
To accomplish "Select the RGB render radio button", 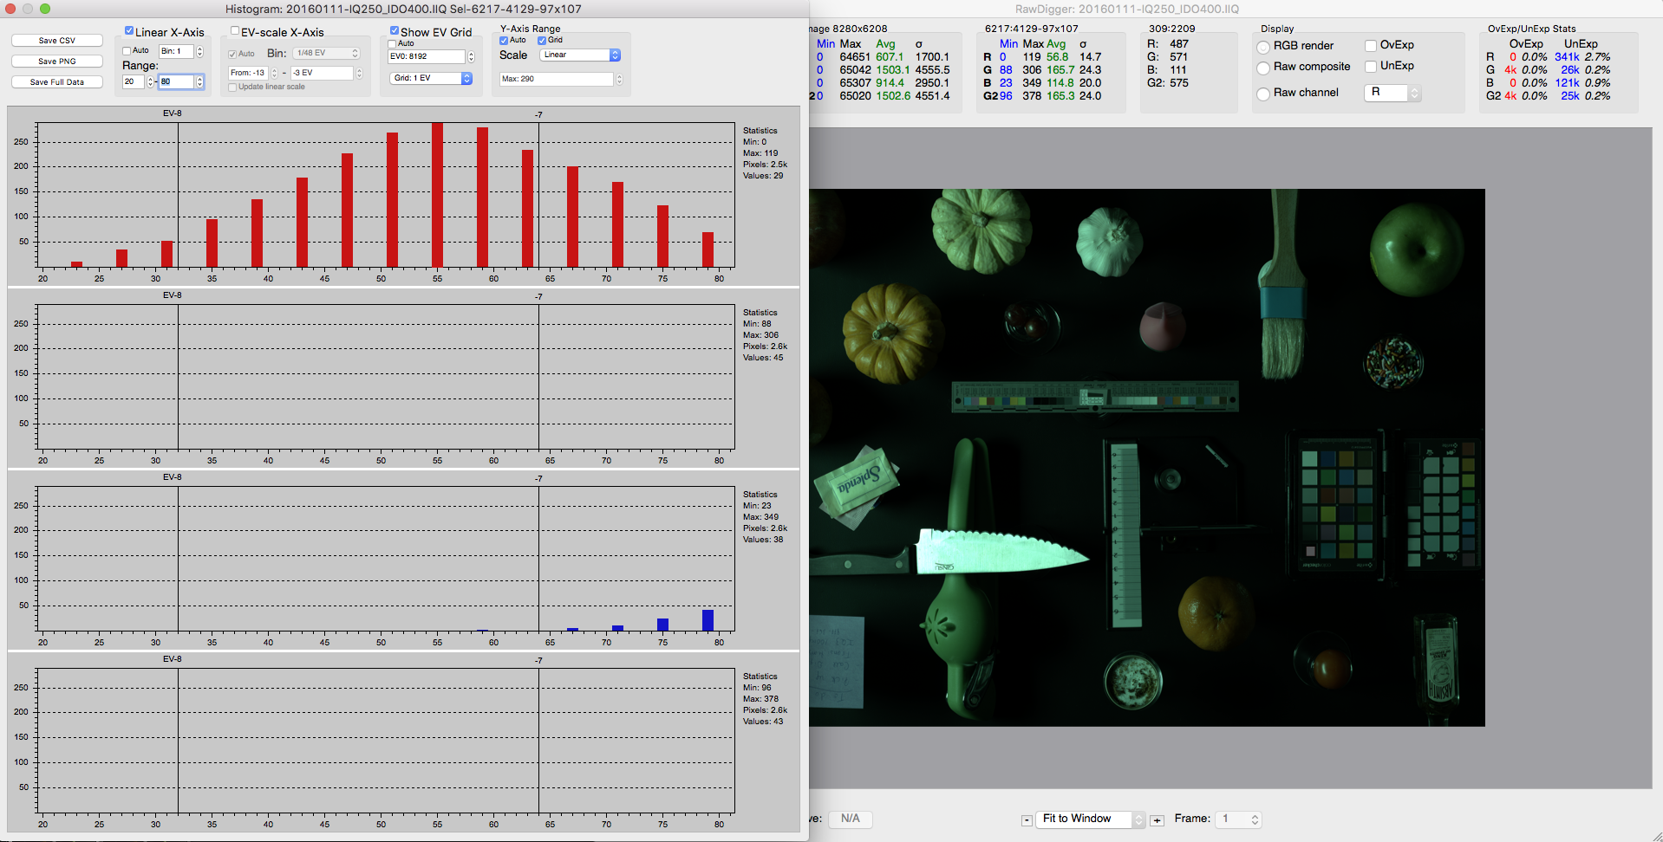I will pos(1263,47).
